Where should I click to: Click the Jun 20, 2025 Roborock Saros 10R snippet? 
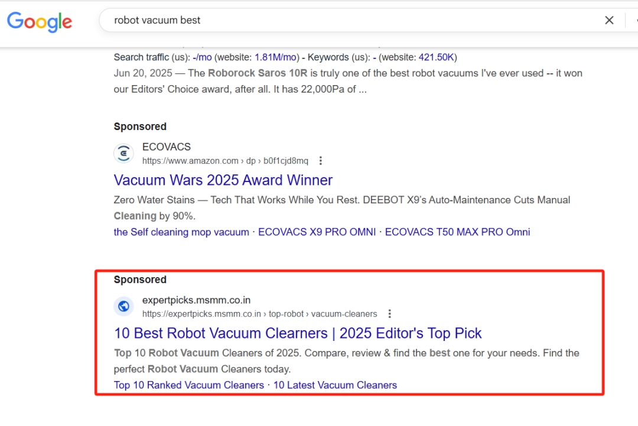click(348, 81)
